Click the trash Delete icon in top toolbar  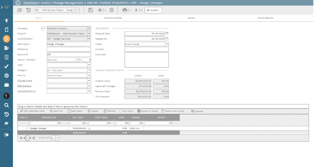[112, 10]
